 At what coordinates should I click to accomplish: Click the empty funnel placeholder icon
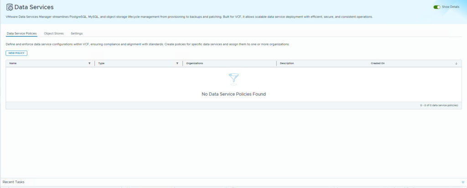(233, 79)
